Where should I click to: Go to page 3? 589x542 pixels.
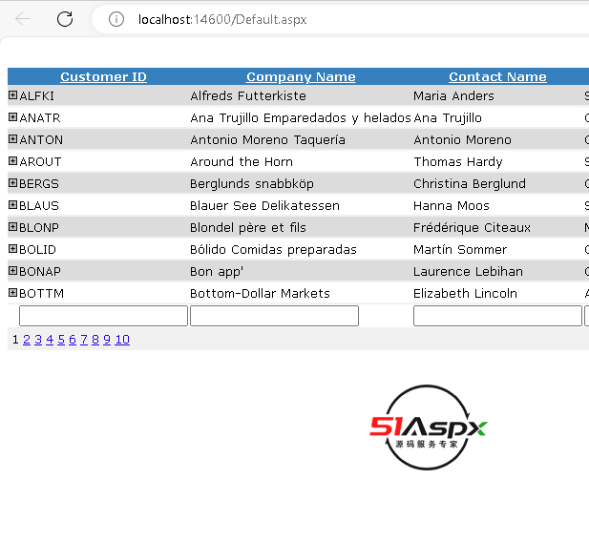pos(38,340)
